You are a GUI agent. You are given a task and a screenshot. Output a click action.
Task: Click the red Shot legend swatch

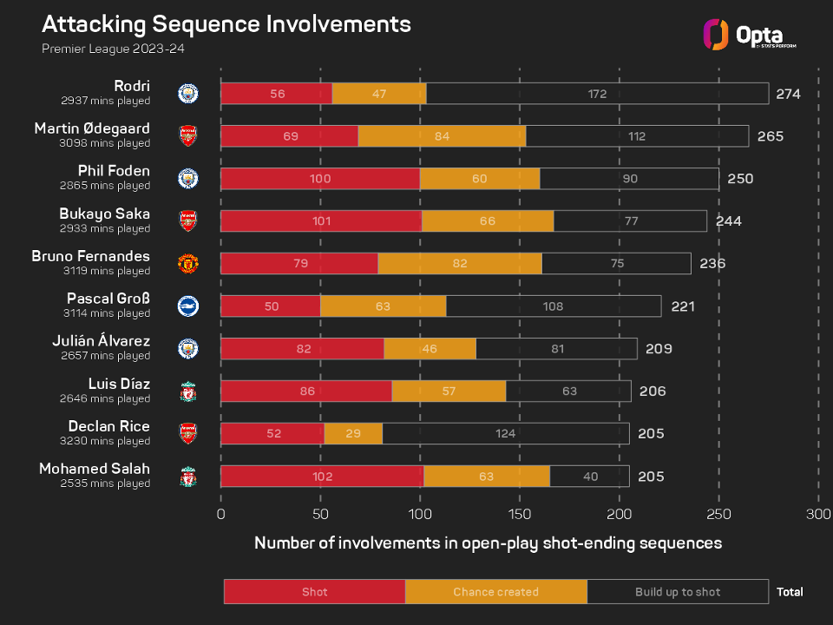coord(314,592)
